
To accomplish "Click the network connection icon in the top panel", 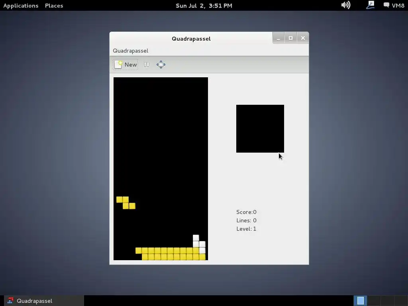I will tap(370, 5).
